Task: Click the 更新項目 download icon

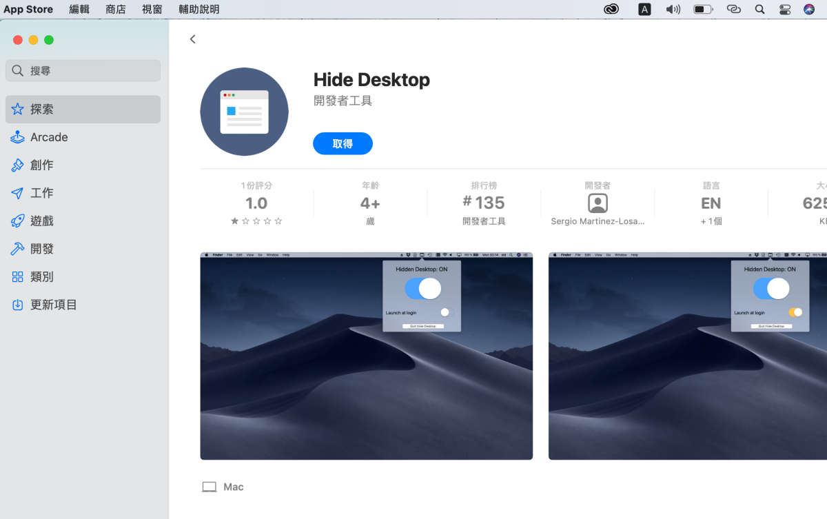Action: coord(17,305)
